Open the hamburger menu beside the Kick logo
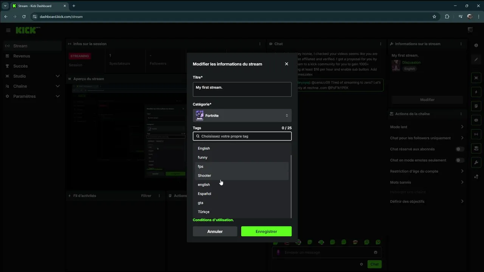This screenshot has width=484, height=272. pyautogui.click(x=8, y=30)
